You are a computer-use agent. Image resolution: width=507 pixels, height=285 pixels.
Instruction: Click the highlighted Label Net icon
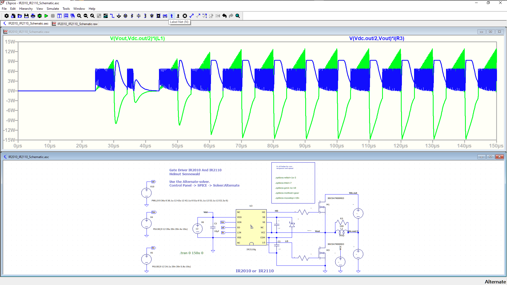[x=172, y=16]
